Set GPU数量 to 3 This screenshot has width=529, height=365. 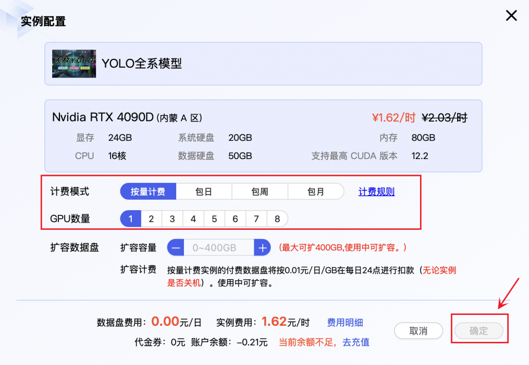coord(173,219)
